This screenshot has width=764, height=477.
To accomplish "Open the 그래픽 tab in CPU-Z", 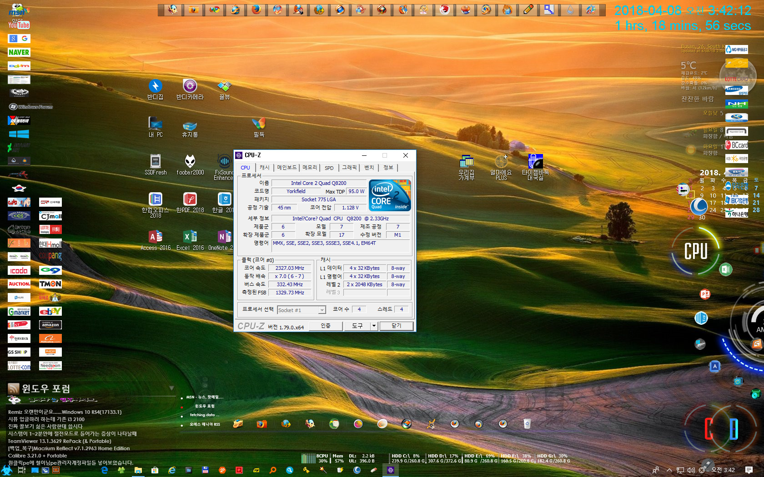I will pyautogui.click(x=349, y=168).
